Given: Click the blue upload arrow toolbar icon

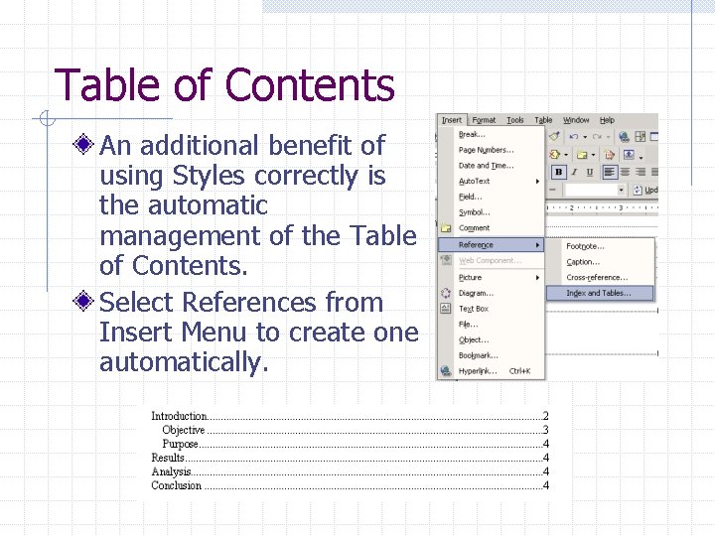Looking at the screenshot, I should click(629, 155).
